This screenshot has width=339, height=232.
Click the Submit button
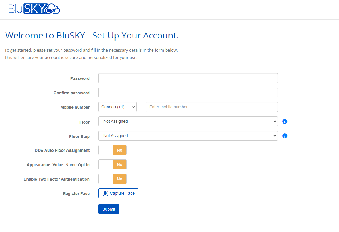[108, 209]
